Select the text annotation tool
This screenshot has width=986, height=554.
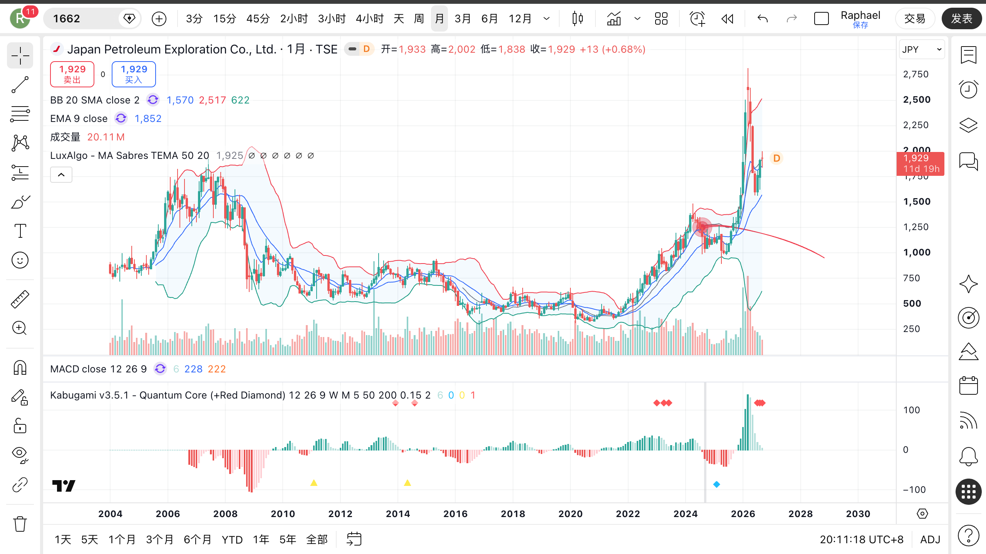click(x=20, y=231)
